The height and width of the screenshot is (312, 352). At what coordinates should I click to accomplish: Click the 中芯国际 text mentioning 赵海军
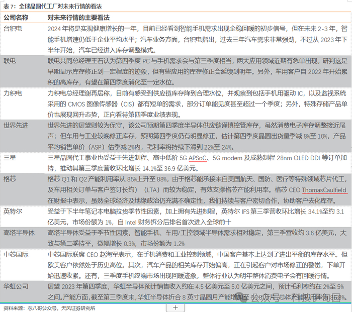[197, 265]
